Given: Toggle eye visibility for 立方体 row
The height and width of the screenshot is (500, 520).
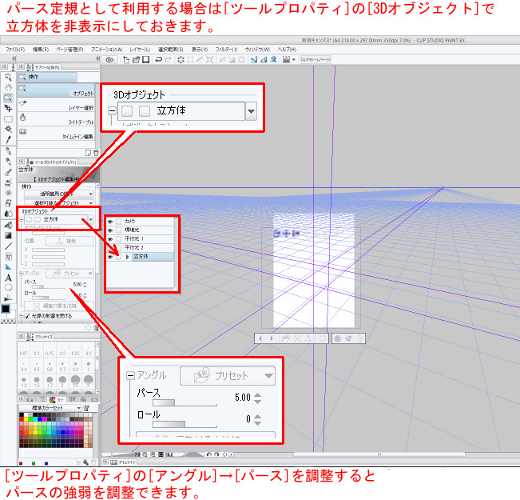Looking at the screenshot, I should (110, 257).
